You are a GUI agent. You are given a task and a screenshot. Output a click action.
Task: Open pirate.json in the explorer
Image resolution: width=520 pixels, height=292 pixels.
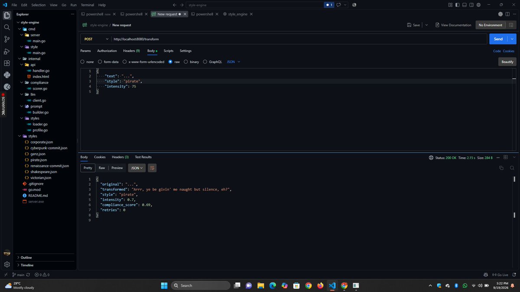click(x=39, y=160)
